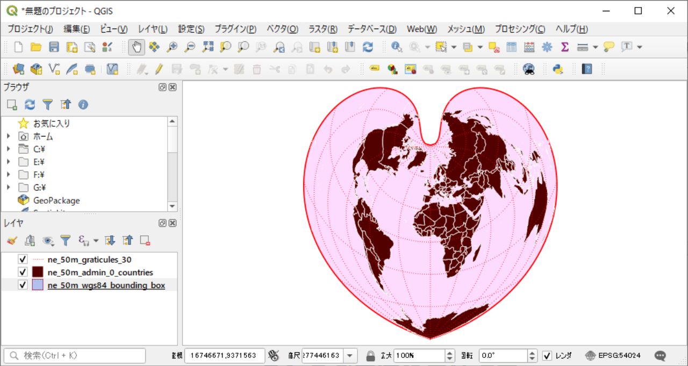Click the light blue bounding box swatch
Viewport: 688px width, 366px height.
38,285
